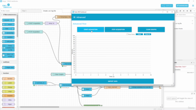196x110 pixels.
Task: Select the myProbe_In flow node
Action: click(x=40, y=83)
